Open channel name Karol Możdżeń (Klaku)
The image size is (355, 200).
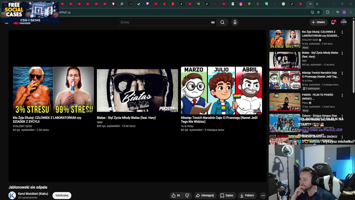tap(33, 194)
